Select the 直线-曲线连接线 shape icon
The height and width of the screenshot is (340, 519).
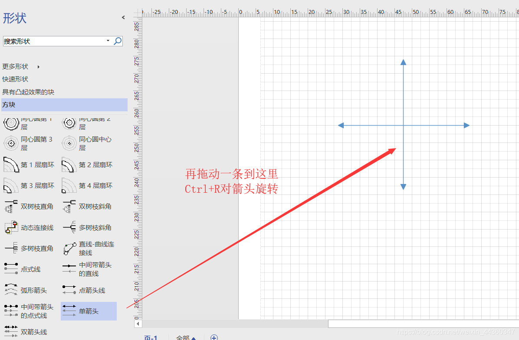click(69, 248)
